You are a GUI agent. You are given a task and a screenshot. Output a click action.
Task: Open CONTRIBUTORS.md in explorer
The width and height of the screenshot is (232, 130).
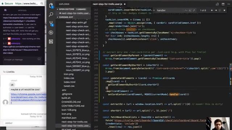click(73, 106)
